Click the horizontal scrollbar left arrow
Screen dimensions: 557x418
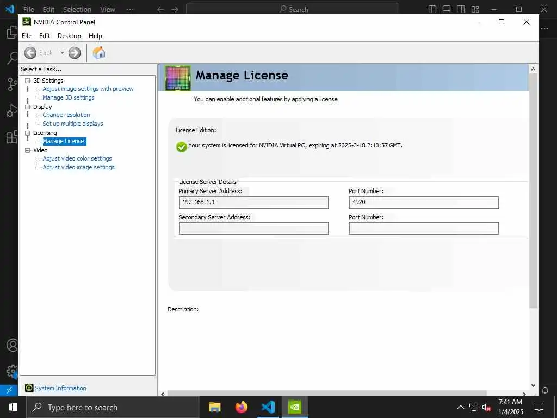click(x=163, y=394)
